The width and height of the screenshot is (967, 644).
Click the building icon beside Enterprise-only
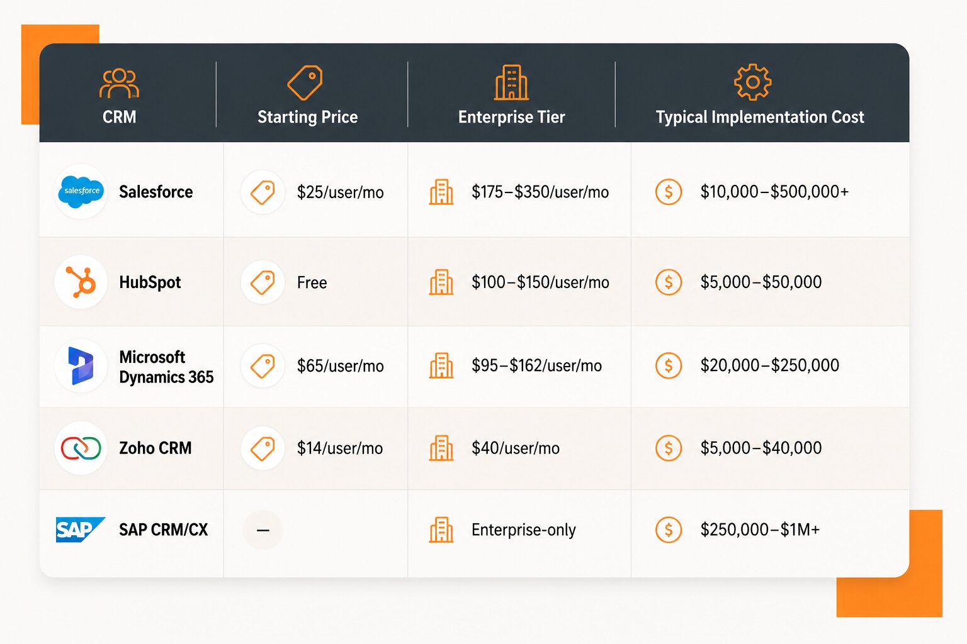pyautogui.click(x=441, y=530)
